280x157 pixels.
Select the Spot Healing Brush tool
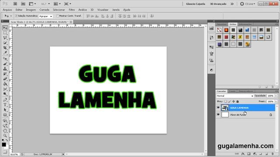click(5, 59)
